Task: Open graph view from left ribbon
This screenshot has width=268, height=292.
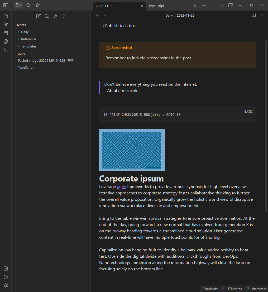Action: click(x=6, y=25)
